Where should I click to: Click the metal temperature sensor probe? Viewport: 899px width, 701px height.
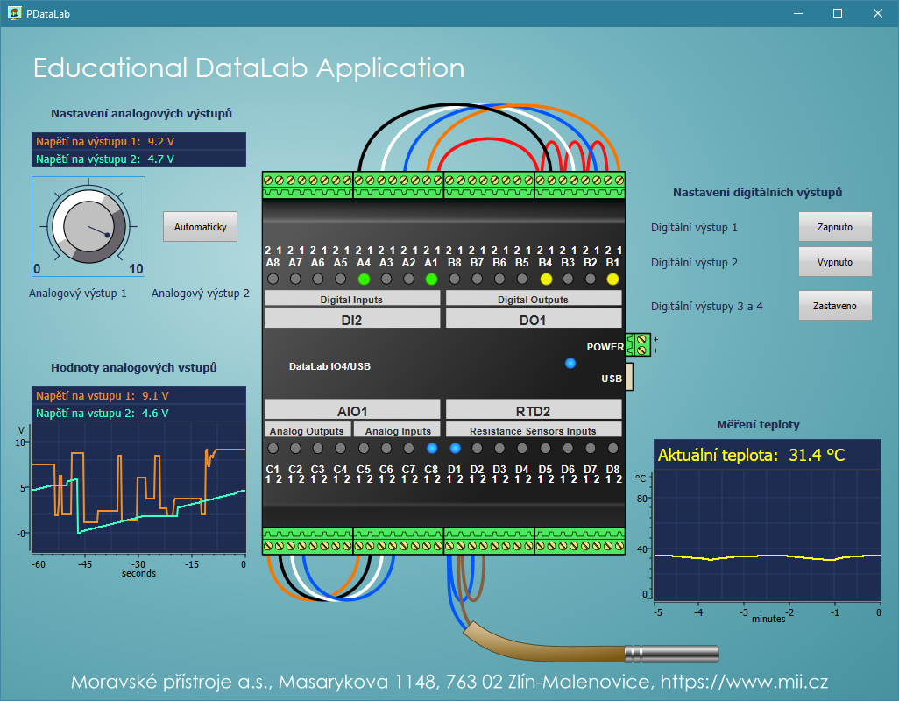pyautogui.click(x=670, y=654)
